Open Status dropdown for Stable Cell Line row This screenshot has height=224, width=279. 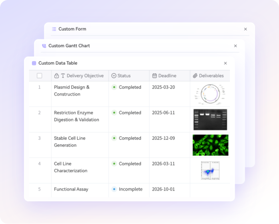point(127,138)
